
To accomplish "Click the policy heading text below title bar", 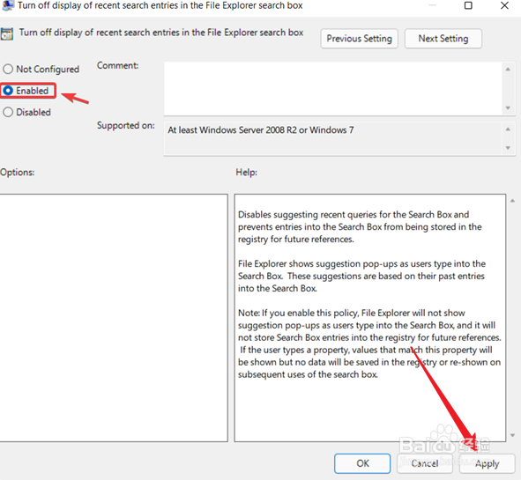I will pos(161,33).
